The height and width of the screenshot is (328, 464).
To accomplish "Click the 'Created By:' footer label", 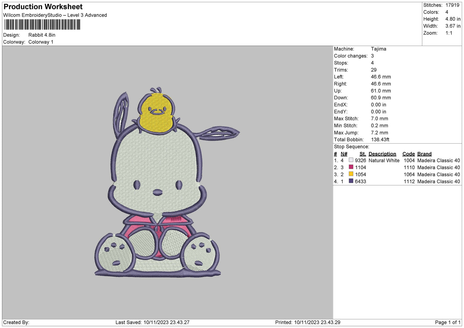I will click(16, 322).
